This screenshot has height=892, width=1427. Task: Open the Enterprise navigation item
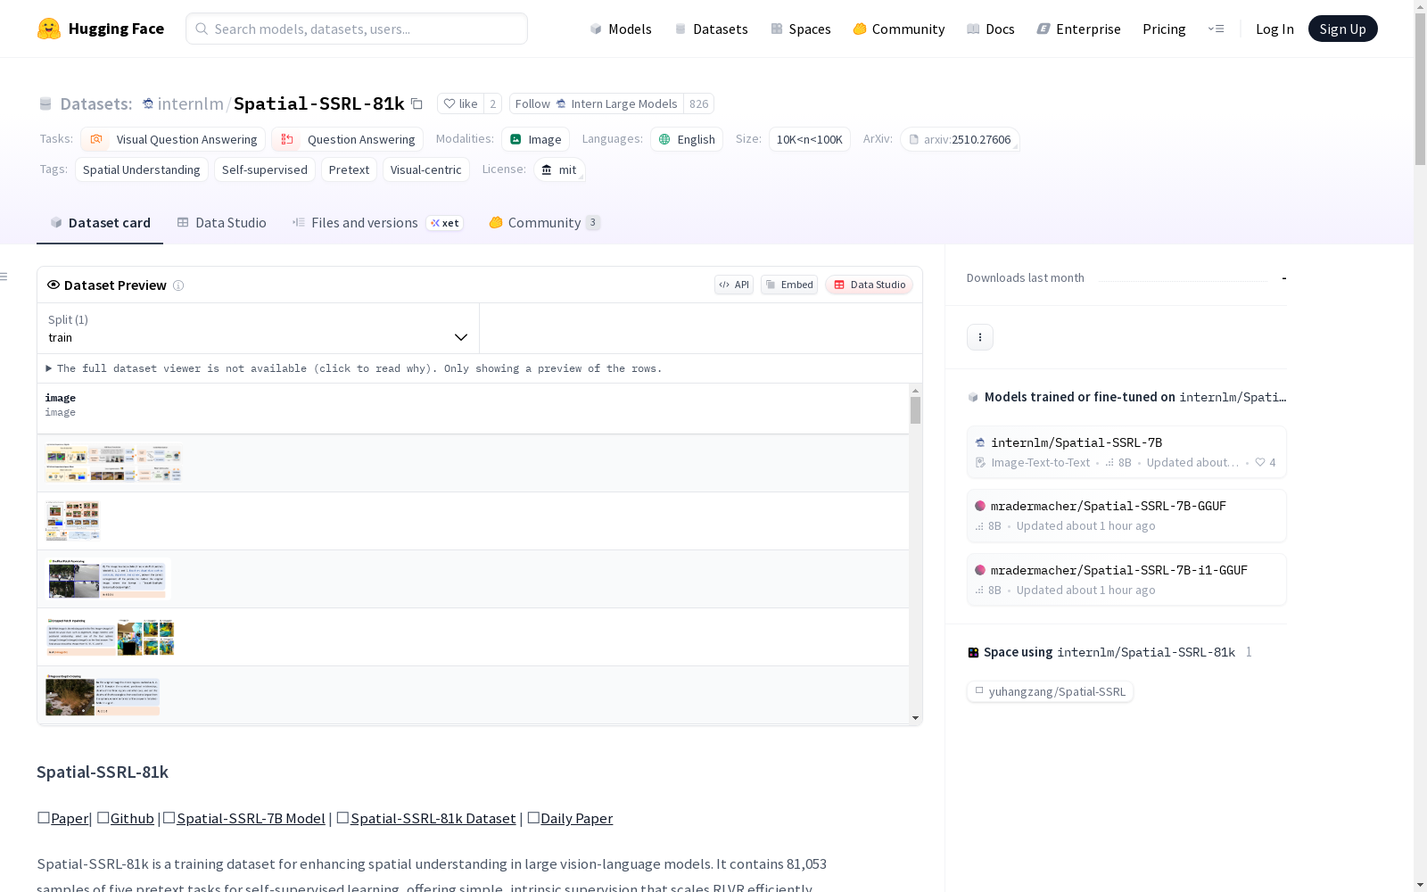point(1078,29)
